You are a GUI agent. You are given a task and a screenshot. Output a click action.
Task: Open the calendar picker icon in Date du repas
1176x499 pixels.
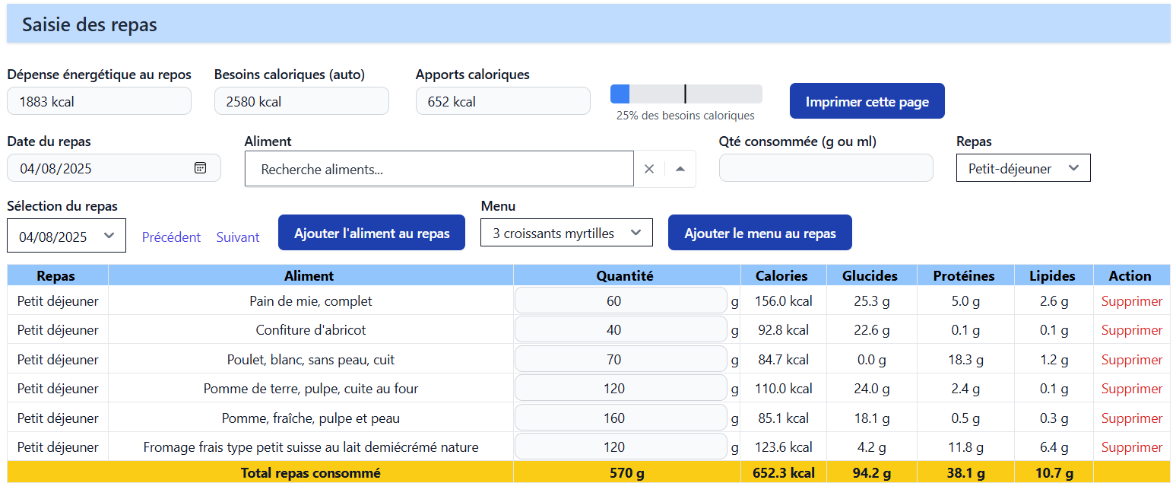(200, 168)
